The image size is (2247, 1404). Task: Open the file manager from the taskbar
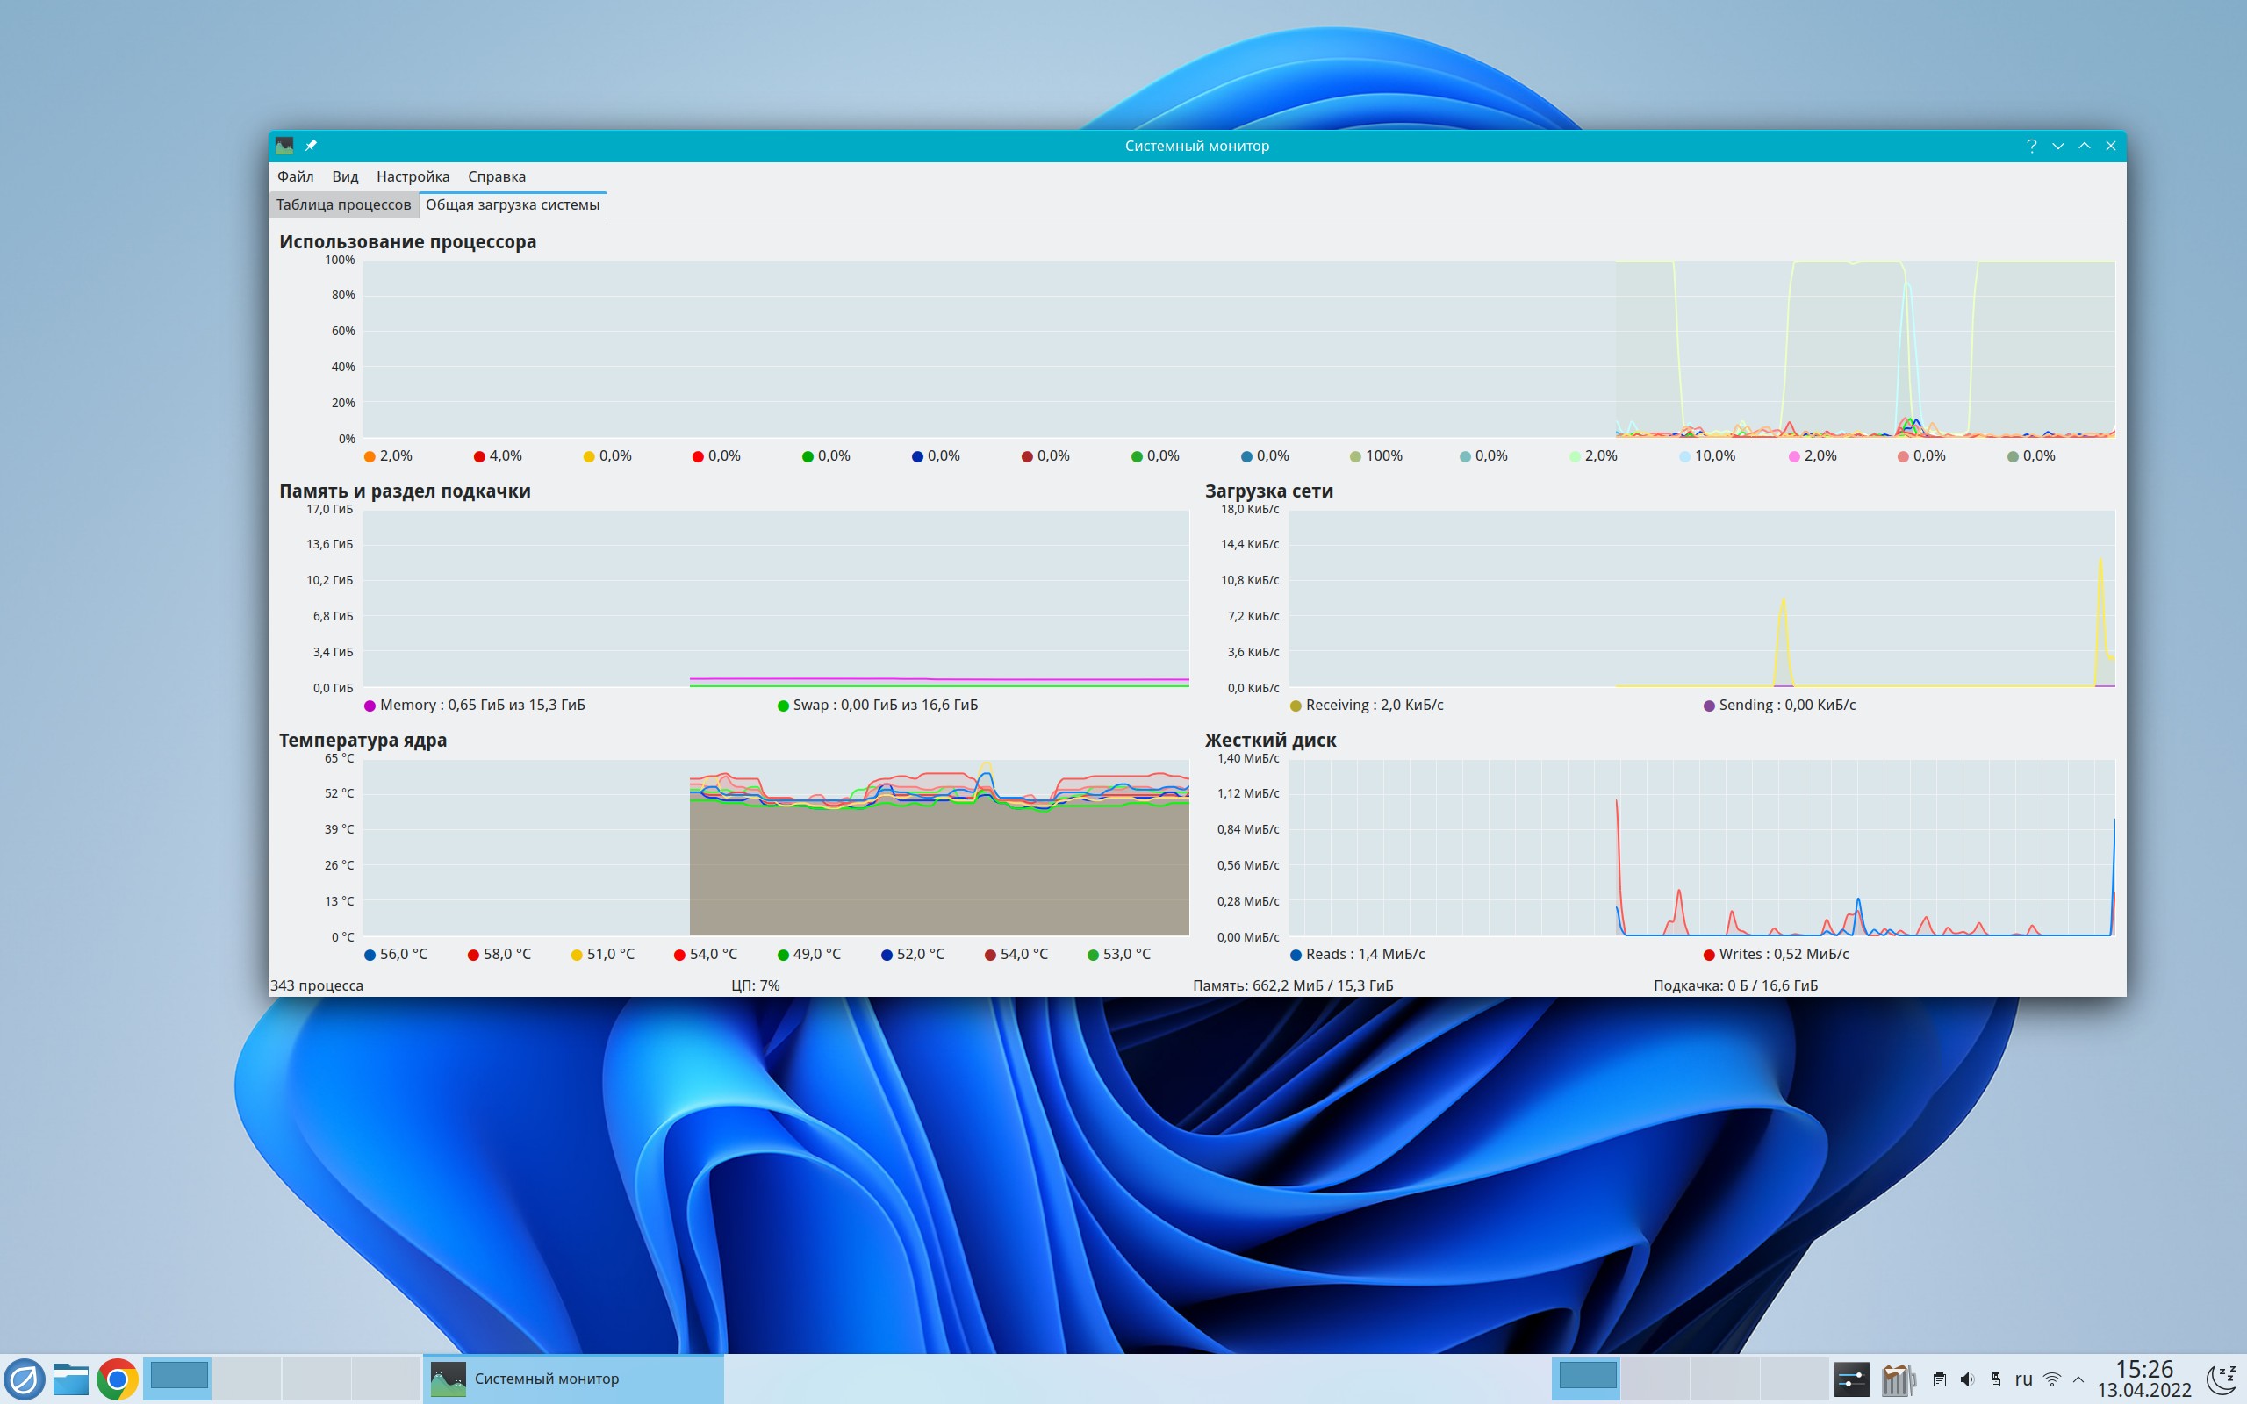tap(70, 1379)
